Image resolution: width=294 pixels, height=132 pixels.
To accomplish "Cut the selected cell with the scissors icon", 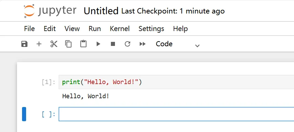I will [x=54, y=44].
